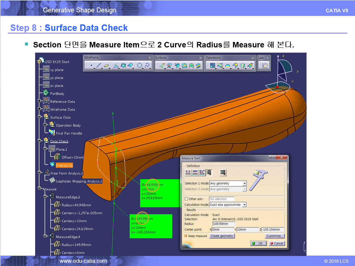Screen dimensions: 355x266
Task: Enable the Other axis checkbox
Action: (x=186, y=199)
